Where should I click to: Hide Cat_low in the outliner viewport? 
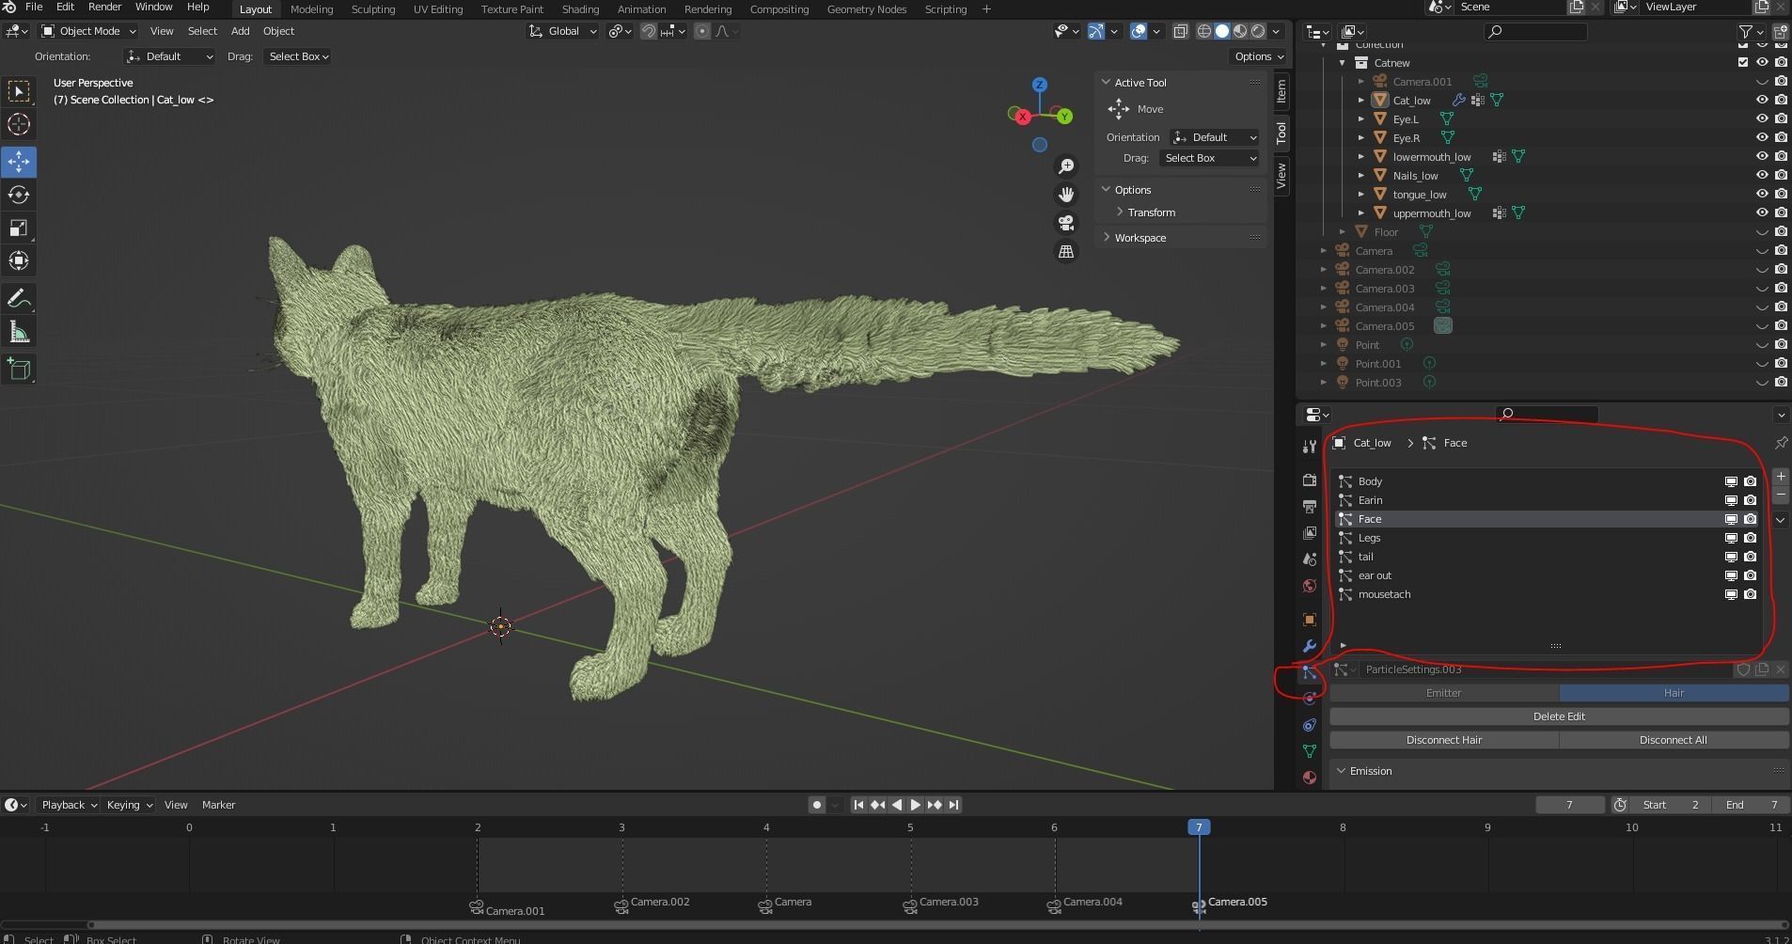click(1762, 100)
